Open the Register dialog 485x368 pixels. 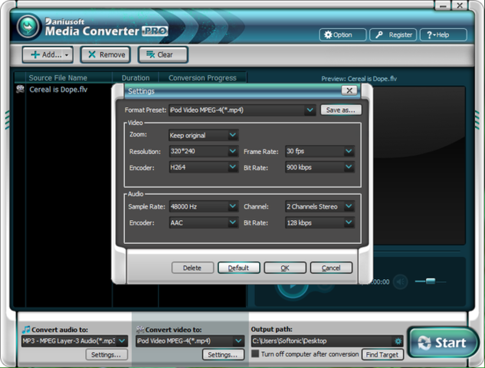[x=393, y=34]
